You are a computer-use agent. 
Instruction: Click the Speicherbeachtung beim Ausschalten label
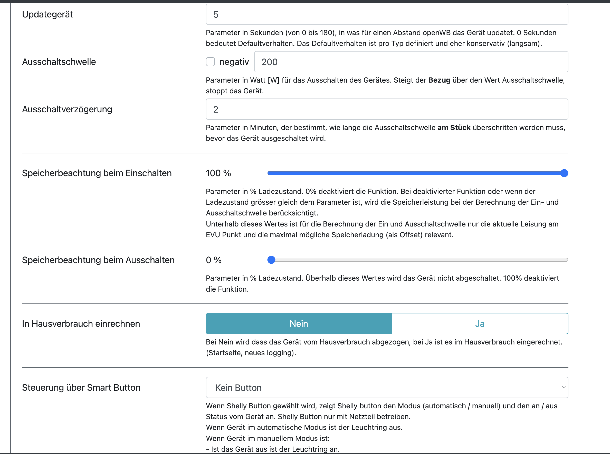(98, 260)
